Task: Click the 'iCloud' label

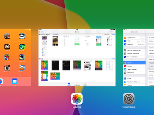Action: [129, 79]
